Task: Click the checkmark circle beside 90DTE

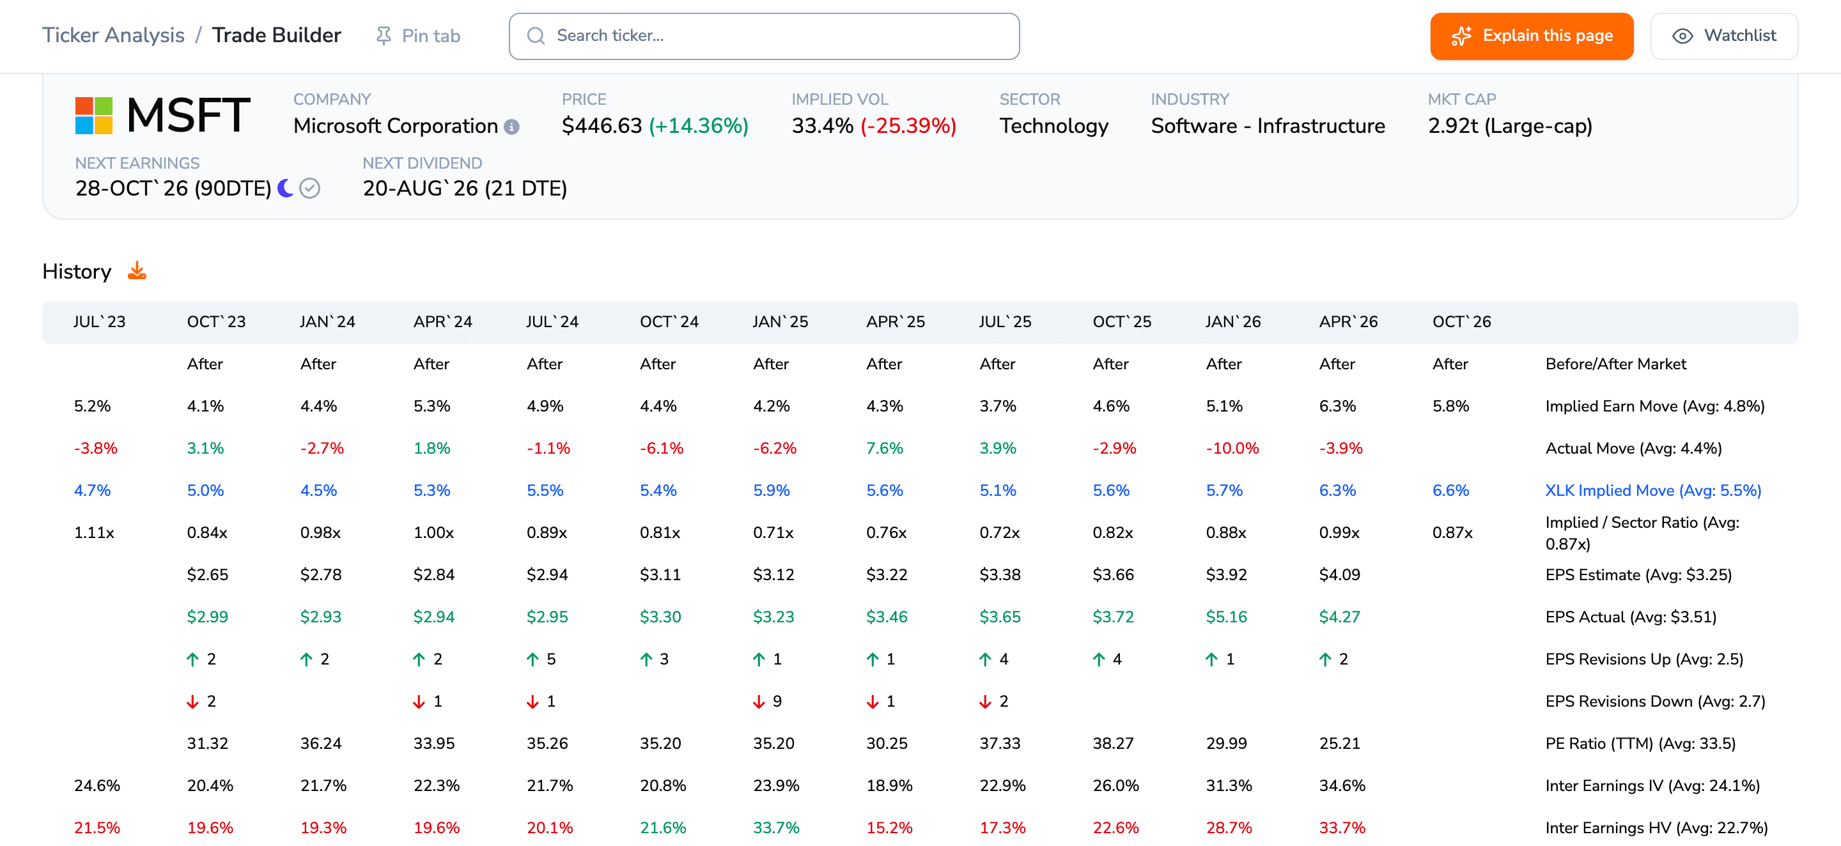Action: (309, 188)
